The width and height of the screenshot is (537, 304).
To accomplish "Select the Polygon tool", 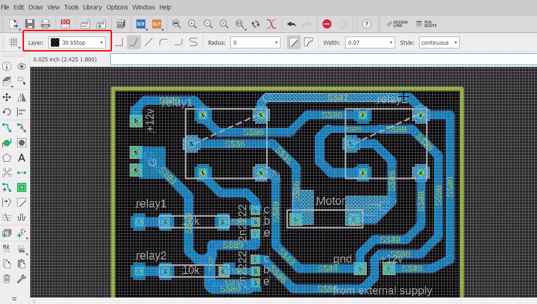I will click(7, 158).
